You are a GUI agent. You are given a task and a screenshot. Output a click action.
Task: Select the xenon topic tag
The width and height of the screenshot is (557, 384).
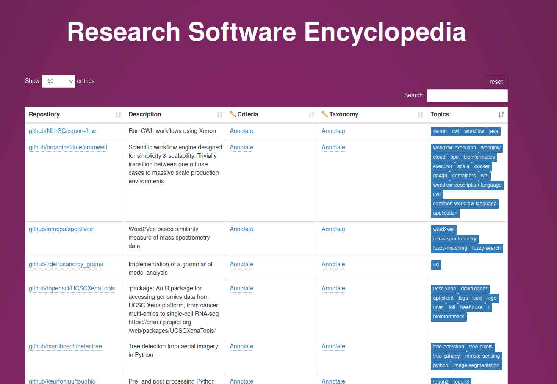coord(440,131)
